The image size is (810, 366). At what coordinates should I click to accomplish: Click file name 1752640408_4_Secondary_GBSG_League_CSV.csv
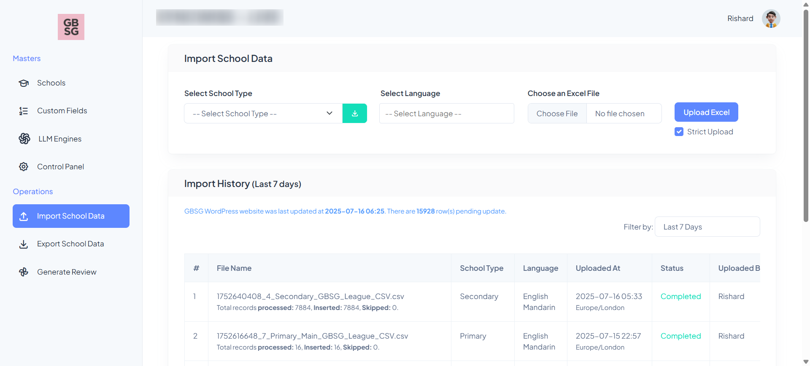[x=310, y=297]
